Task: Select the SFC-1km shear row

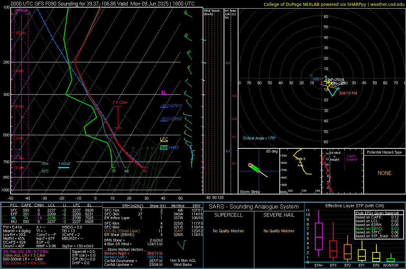Action: [153, 210]
